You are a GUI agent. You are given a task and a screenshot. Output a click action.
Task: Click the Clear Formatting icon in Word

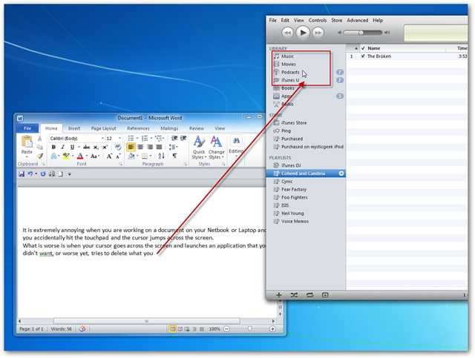point(118,147)
